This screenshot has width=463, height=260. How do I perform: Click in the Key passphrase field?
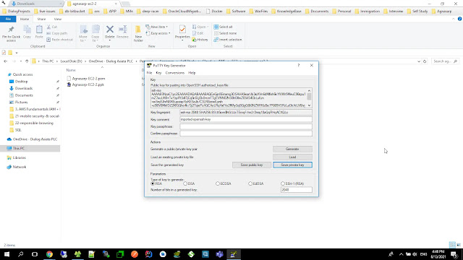point(246,126)
